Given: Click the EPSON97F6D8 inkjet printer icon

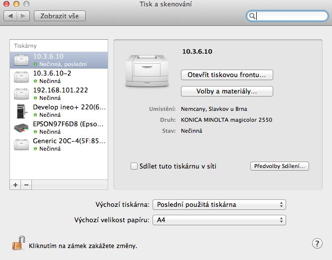Looking at the screenshot, I should click(21, 128).
